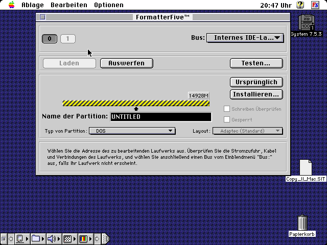327x245 pixels.
Task: Click the monitor color depth control strip icon
Action: click(83, 238)
